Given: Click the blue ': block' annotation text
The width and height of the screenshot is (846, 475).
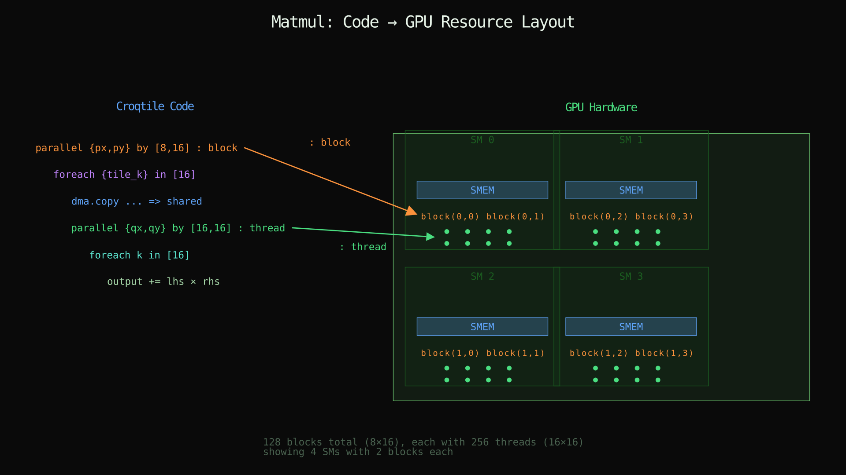Looking at the screenshot, I should point(330,142).
